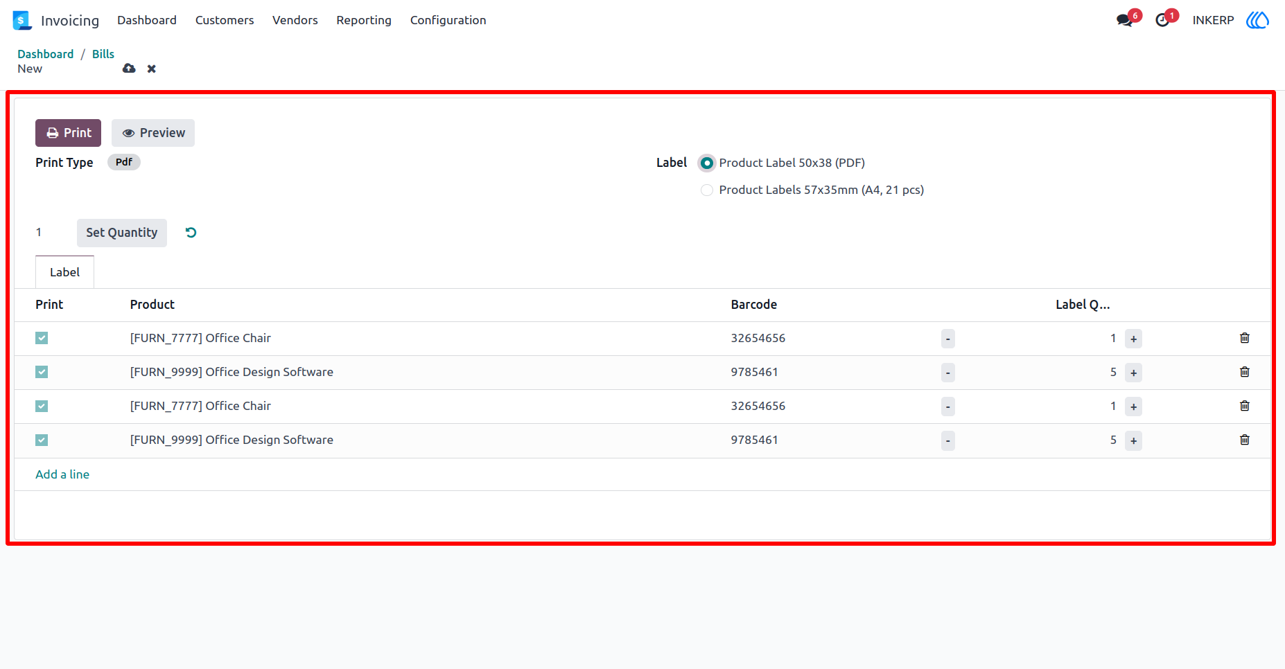
Task: Decrease quantity for last Office Design Software
Action: click(948, 440)
